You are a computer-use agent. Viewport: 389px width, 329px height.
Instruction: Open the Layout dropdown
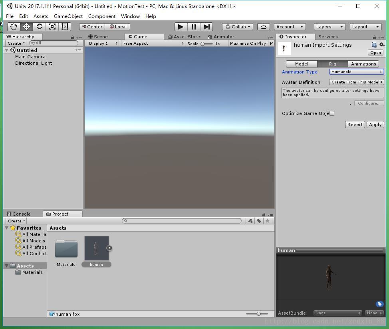coord(366,27)
